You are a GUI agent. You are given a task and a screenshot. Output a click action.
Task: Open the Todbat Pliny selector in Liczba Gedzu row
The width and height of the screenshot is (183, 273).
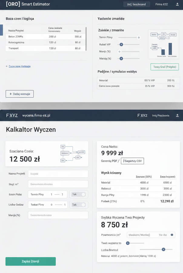tap(47, 205)
